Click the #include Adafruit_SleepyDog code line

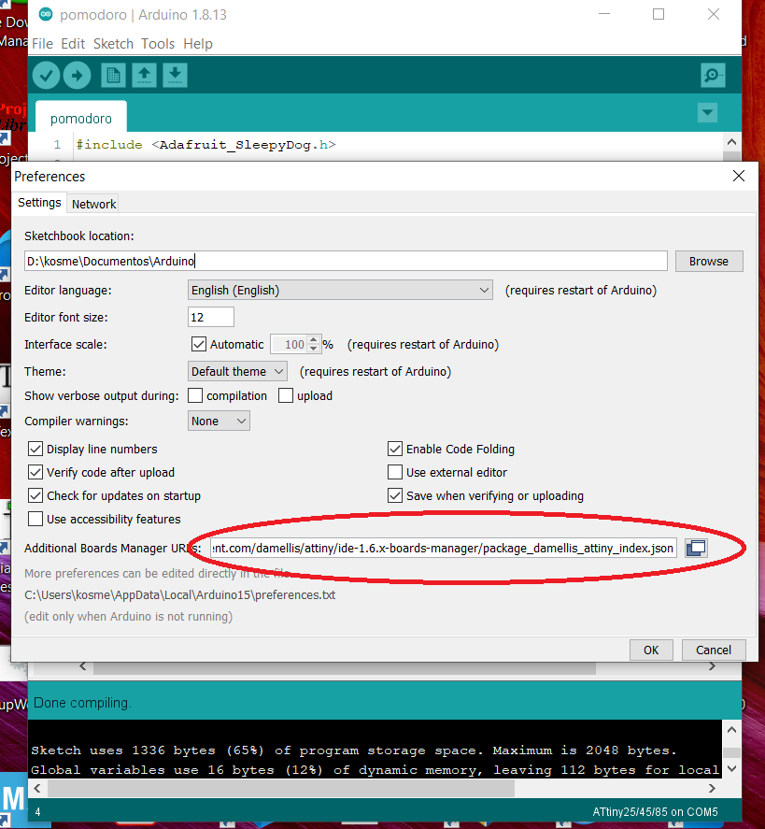(x=206, y=145)
